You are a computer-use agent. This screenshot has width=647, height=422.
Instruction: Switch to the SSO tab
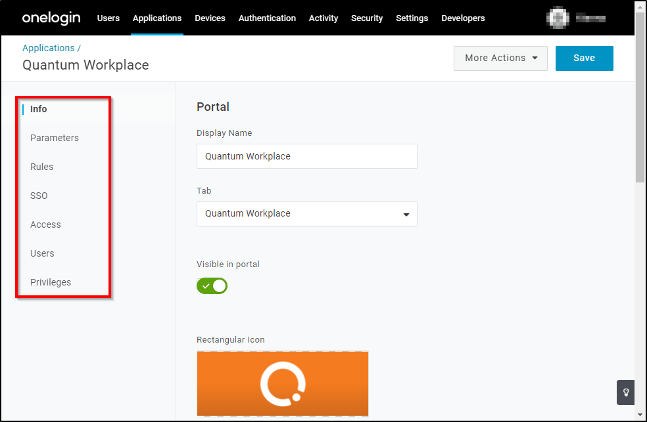point(39,196)
